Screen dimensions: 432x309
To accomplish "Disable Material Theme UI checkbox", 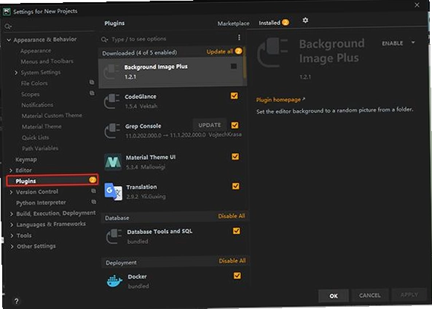I will point(235,157).
